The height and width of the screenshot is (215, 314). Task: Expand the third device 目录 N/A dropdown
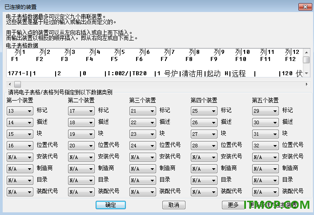tap(143, 180)
